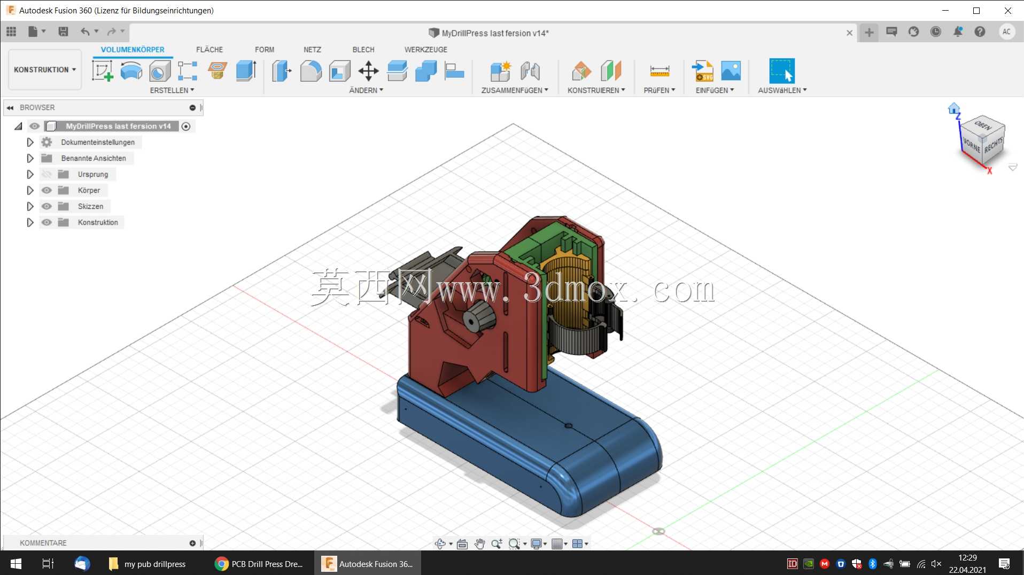Click the Home view icon near ViewCube
The width and height of the screenshot is (1024, 575).
click(x=953, y=108)
